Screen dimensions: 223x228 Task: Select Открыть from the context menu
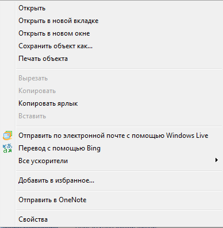[119, 8]
